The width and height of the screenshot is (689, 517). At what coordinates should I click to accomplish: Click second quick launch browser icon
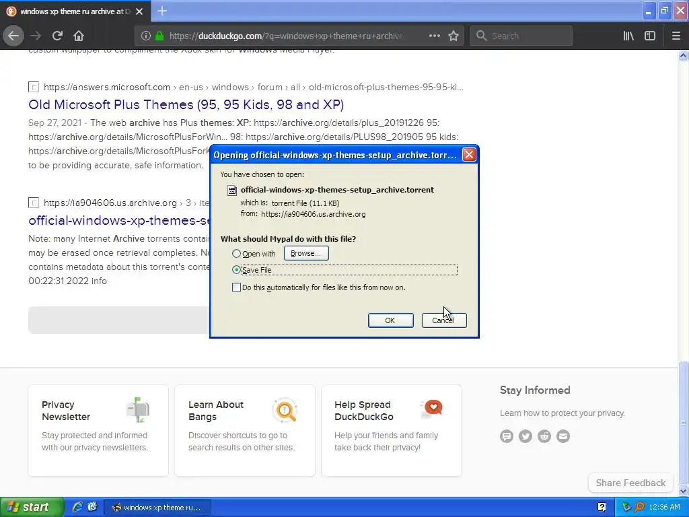(x=92, y=507)
